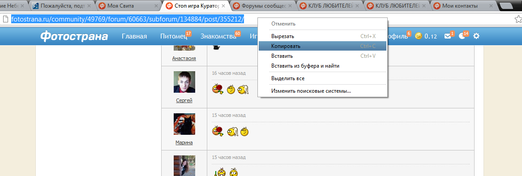The width and height of the screenshot is (522, 176).
Task: Click Анастасия's avatar thumbnail
Action: [x=184, y=47]
